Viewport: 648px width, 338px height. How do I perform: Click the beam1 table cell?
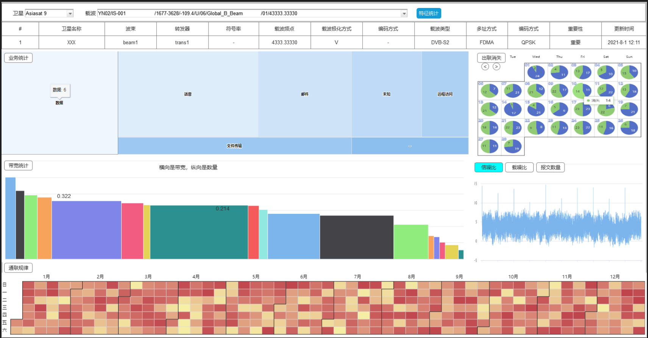tap(130, 42)
